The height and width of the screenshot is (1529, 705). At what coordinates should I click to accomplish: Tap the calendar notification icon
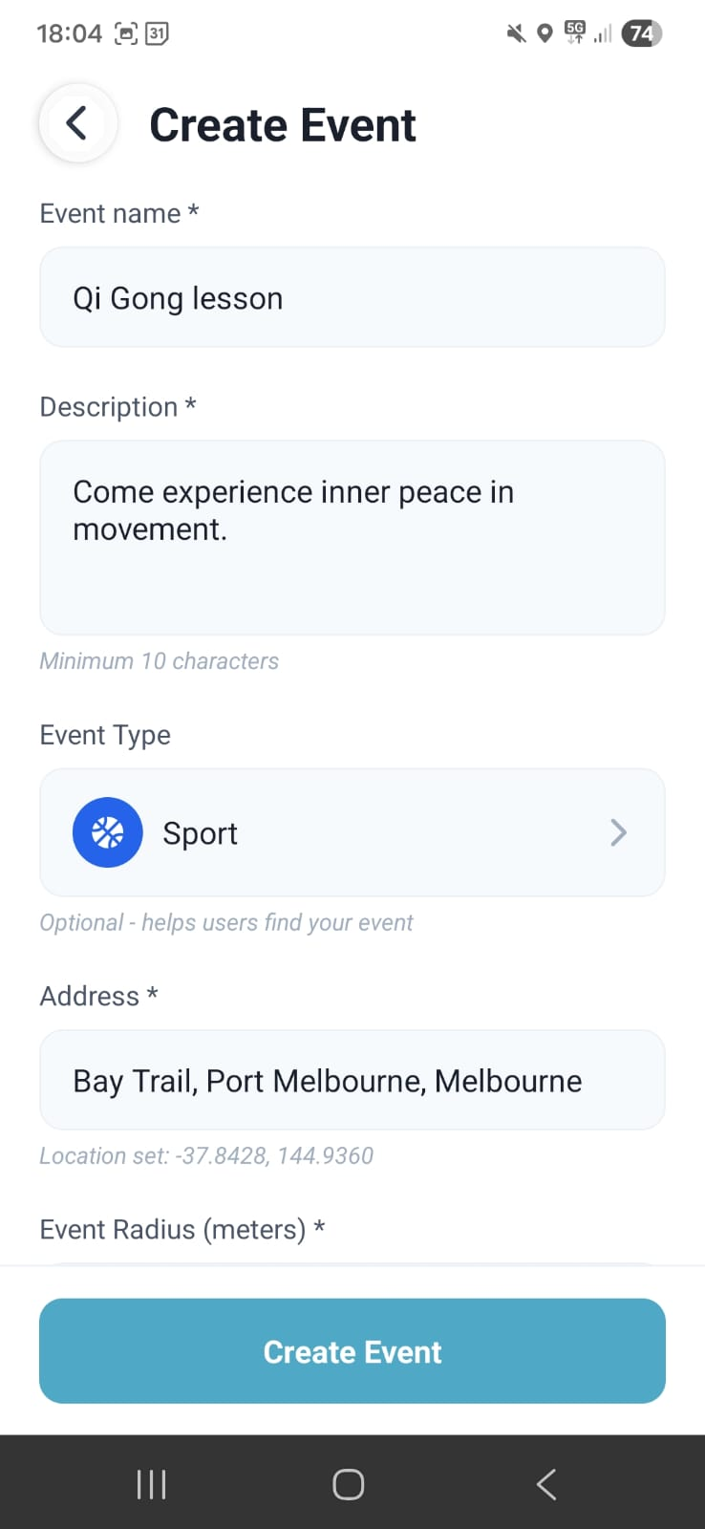pos(157,34)
